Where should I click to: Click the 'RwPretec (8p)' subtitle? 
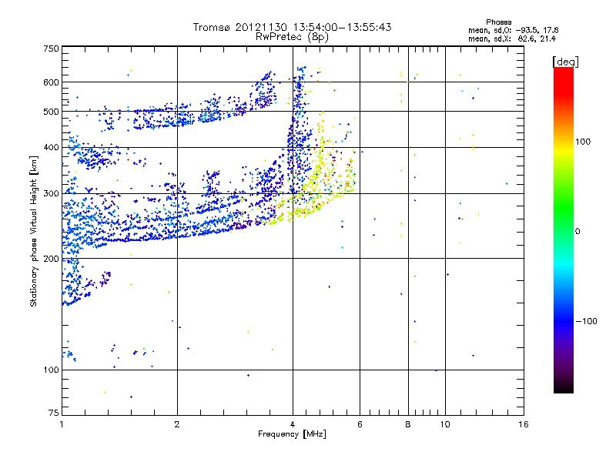[x=292, y=37]
